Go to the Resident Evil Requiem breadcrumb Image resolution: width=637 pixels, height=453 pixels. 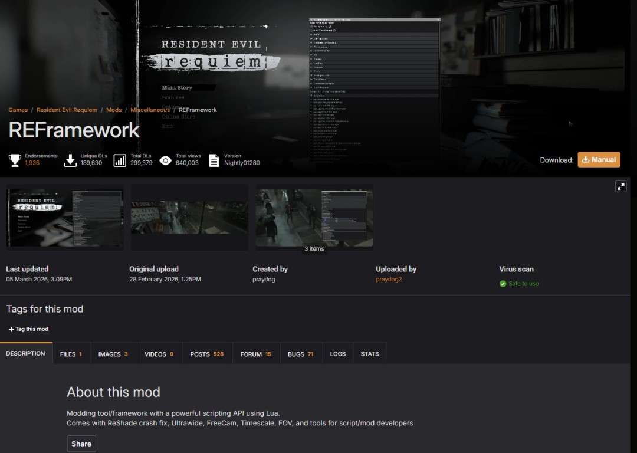click(x=67, y=110)
